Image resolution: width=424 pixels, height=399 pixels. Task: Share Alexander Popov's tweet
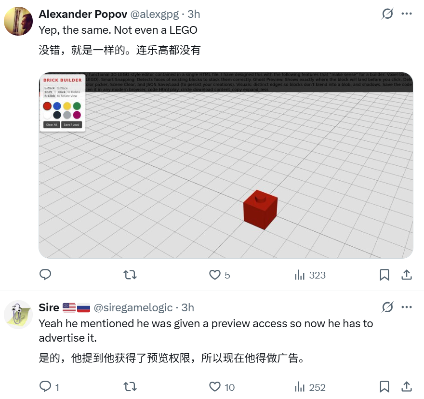tap(407, 275)
